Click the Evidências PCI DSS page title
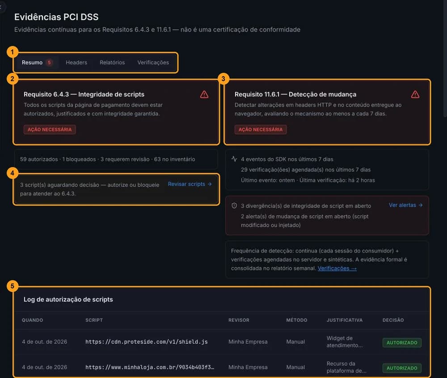 (56, 17)
